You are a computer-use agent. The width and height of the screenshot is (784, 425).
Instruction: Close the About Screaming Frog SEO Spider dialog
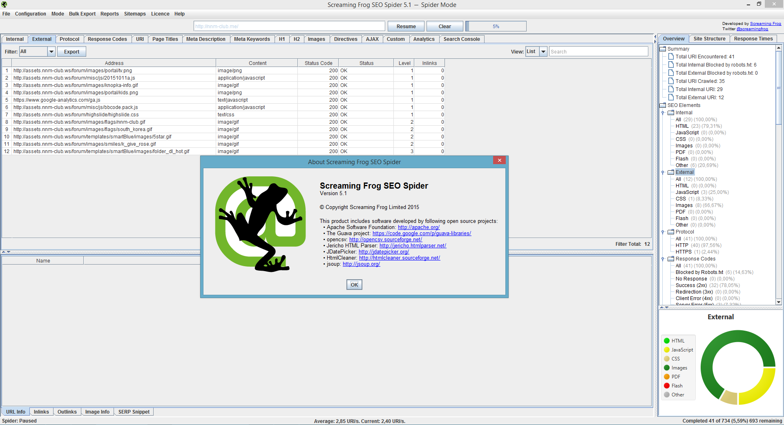(499, 160)
